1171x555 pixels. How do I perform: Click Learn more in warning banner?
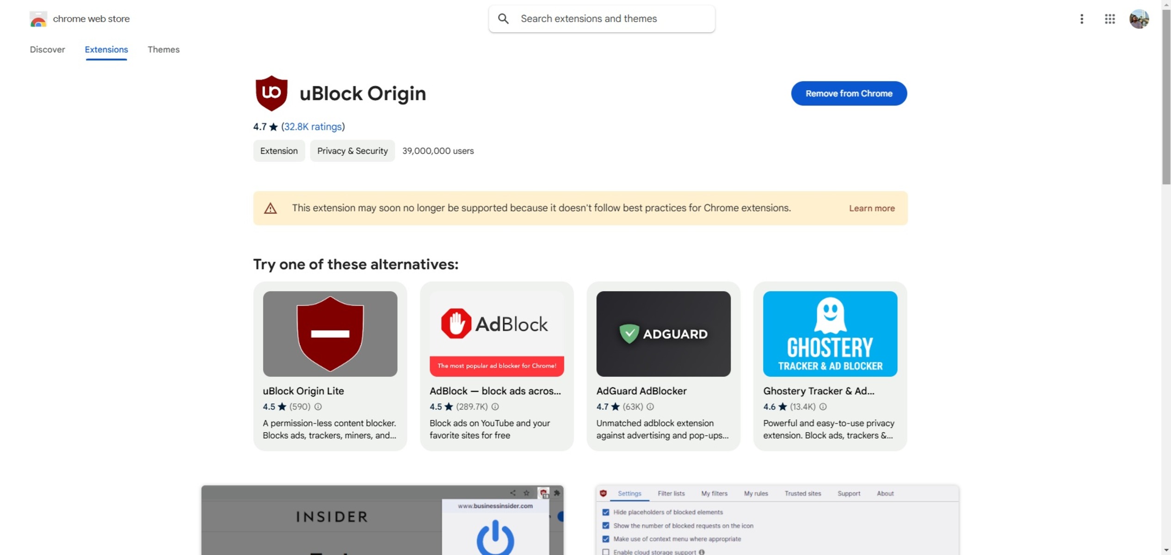(871, 208)
